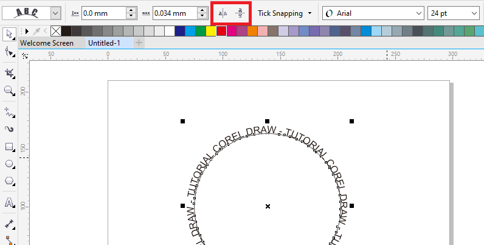Open the color palette flyout arrow
Screen dimensions: 484x245
[27, 31]
